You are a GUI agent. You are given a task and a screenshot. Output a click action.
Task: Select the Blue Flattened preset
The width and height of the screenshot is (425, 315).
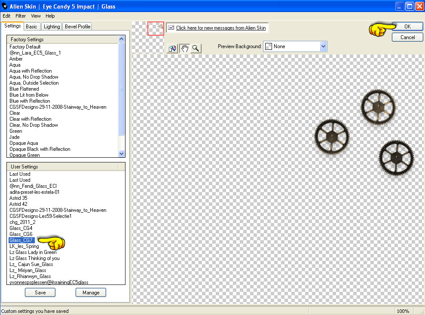coord(24,89)
